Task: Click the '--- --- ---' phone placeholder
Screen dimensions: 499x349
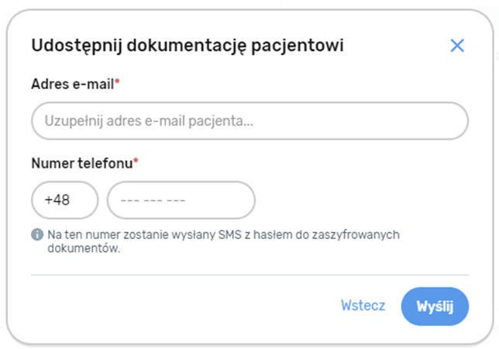Action: tap(153, 200)
